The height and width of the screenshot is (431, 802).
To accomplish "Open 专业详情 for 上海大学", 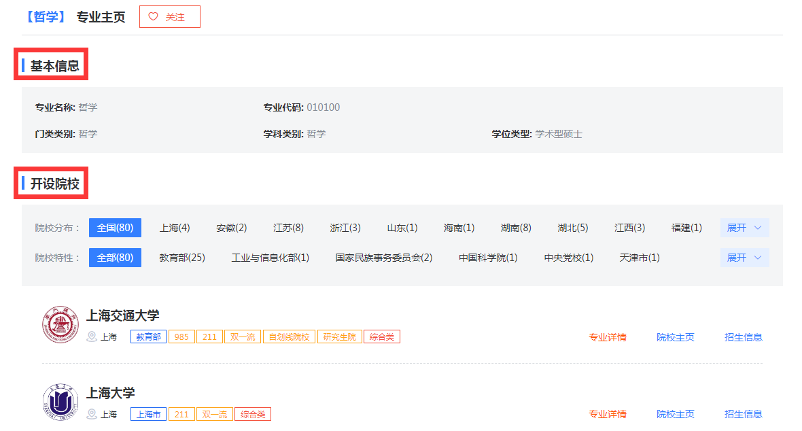I will (608, 414).
